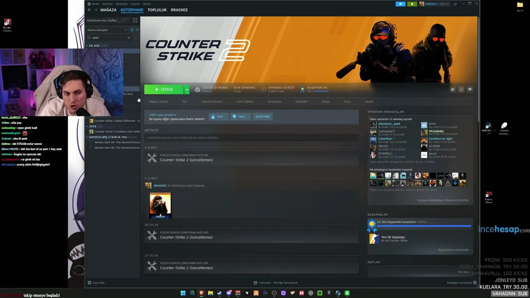The width and height of the screenshot is (530, 298).
Task: Open the Görünüm menu
Action: (107, 4)
